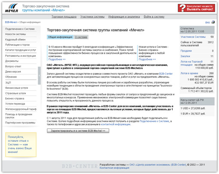219x174 pixels.
Task: Open Лотов в архиве link
Action: [x=189, y=73]
